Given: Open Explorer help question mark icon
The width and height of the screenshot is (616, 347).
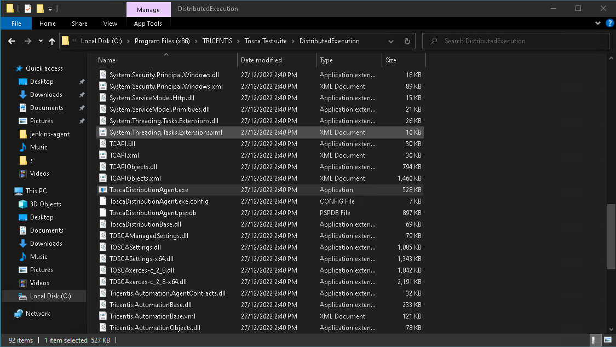Looking at the screenshot, I should pyautogui.click(x=609, y=24).
